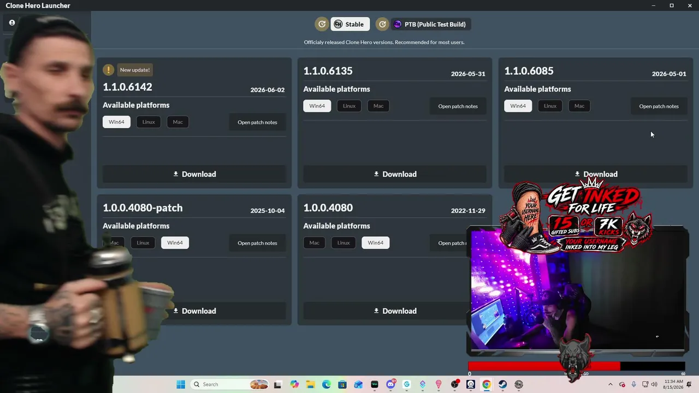
Task: Click release date 2025-10-04
Action: coord(268,211)
